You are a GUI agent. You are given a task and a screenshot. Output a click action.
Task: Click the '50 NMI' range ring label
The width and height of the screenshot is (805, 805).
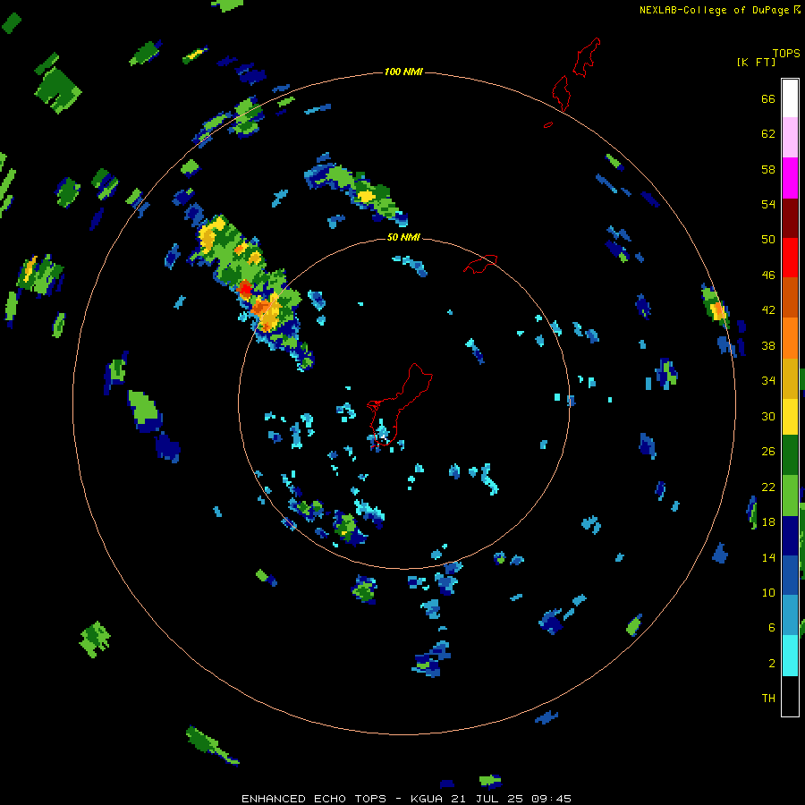coord(403,237)
